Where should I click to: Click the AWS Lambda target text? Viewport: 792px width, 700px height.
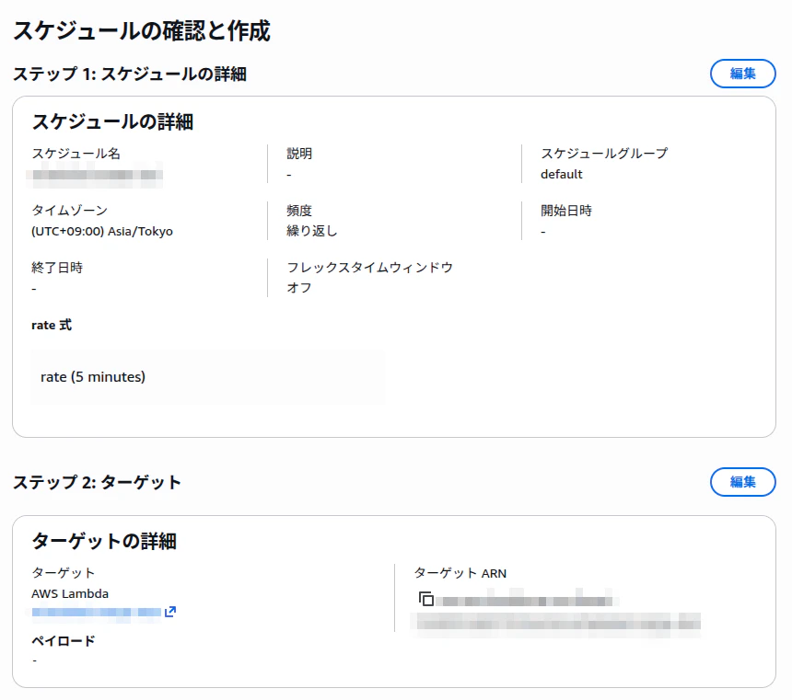70,593
